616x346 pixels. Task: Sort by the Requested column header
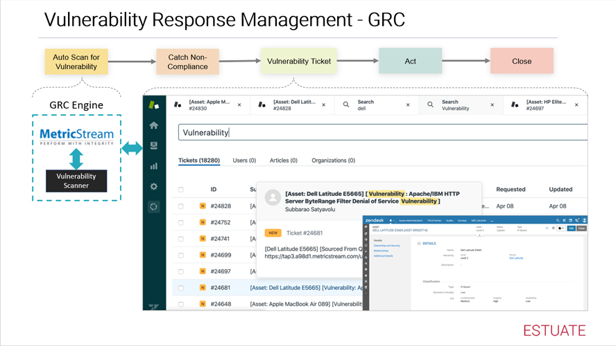[x=511, y=189]
